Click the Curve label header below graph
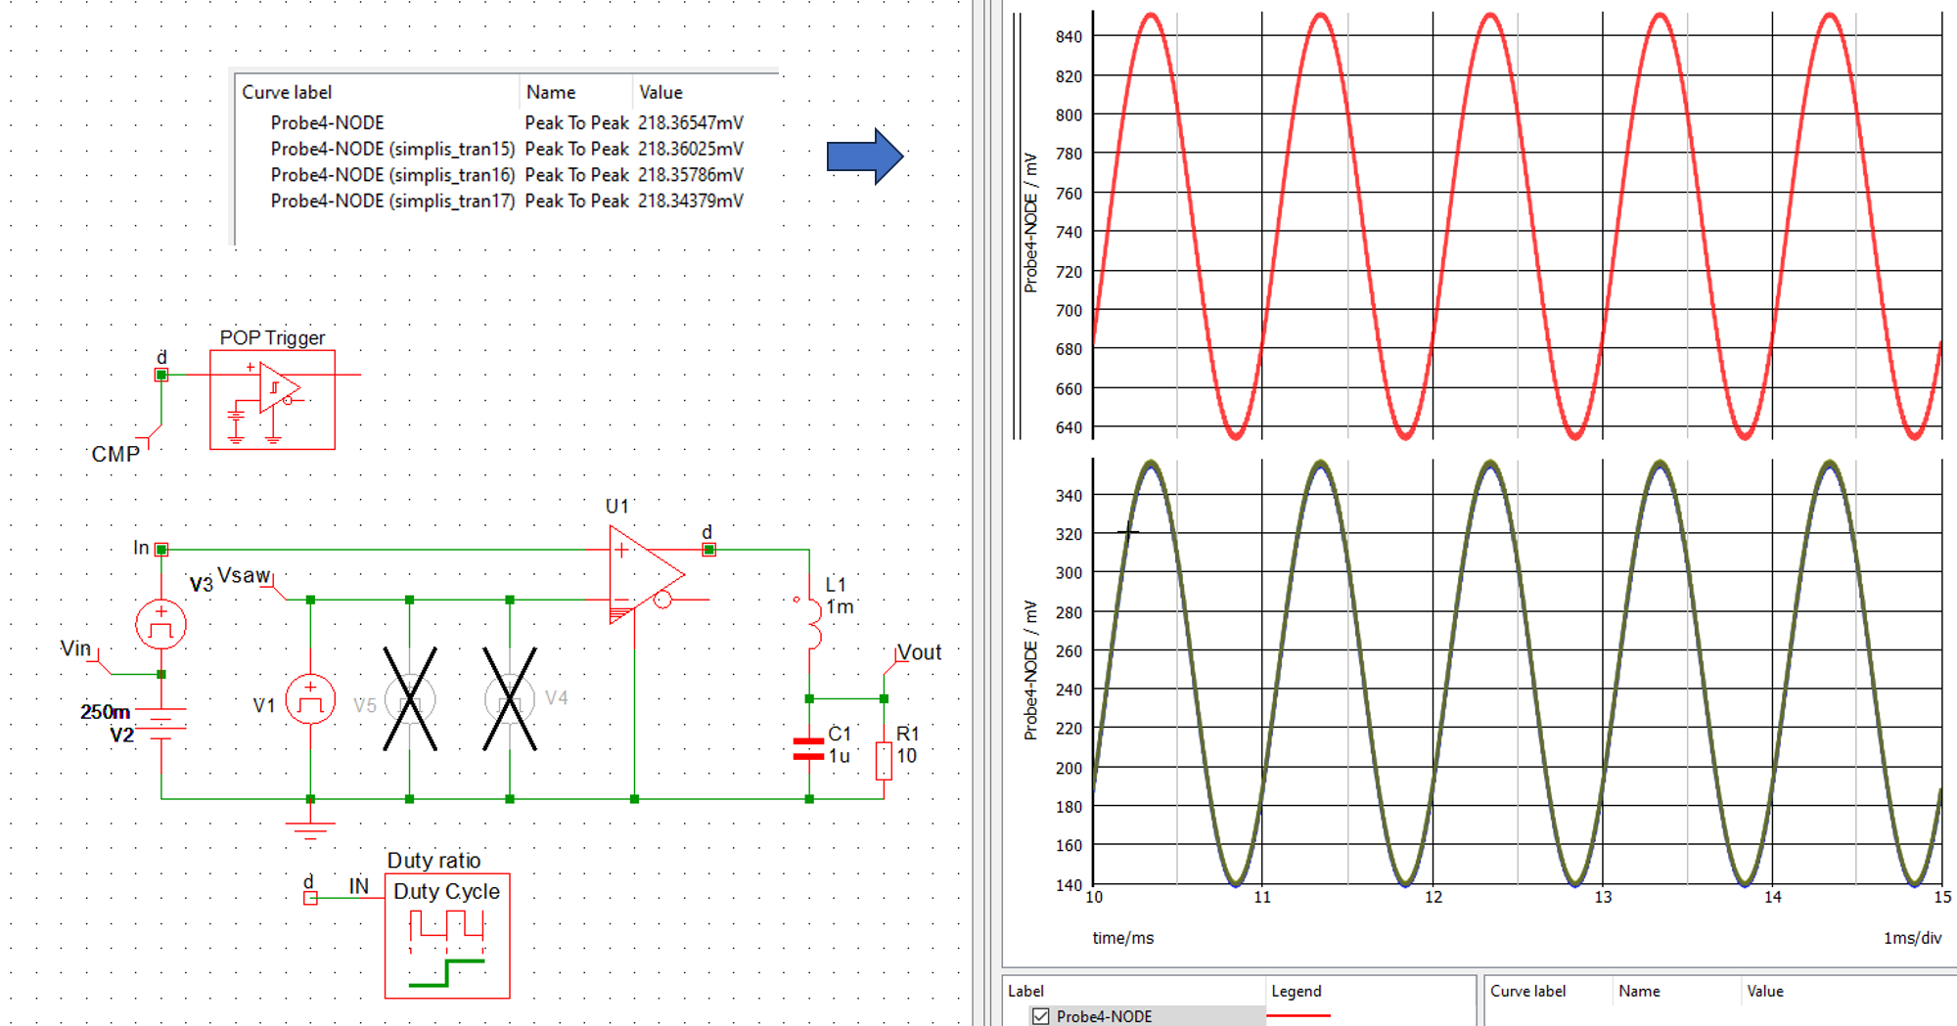This screenshot has width=1957, height=1026. [1527, 991]
